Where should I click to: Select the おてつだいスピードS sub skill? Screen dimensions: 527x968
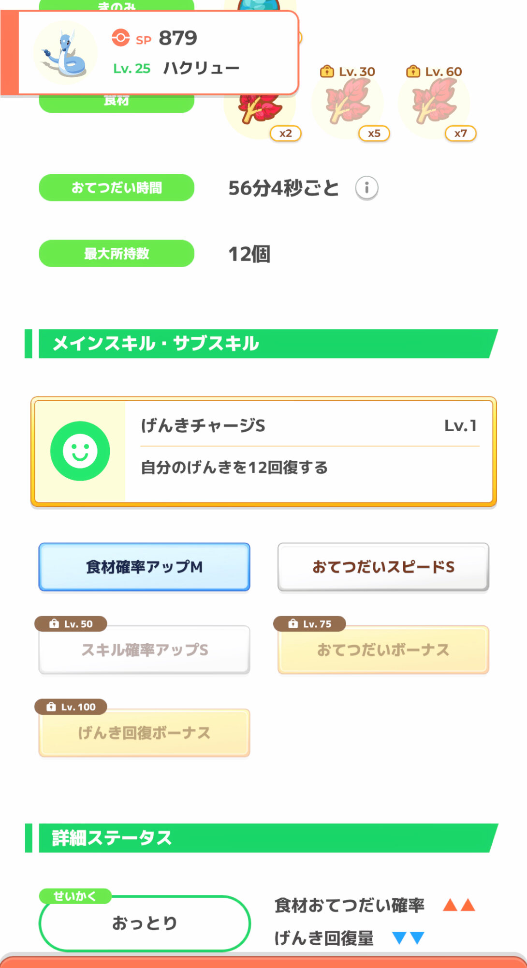coord(383,567)
